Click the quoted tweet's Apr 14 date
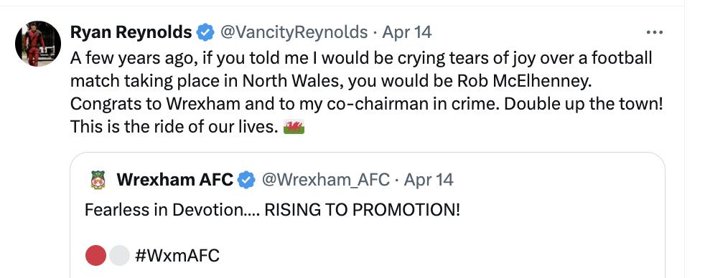 [429, 180]
